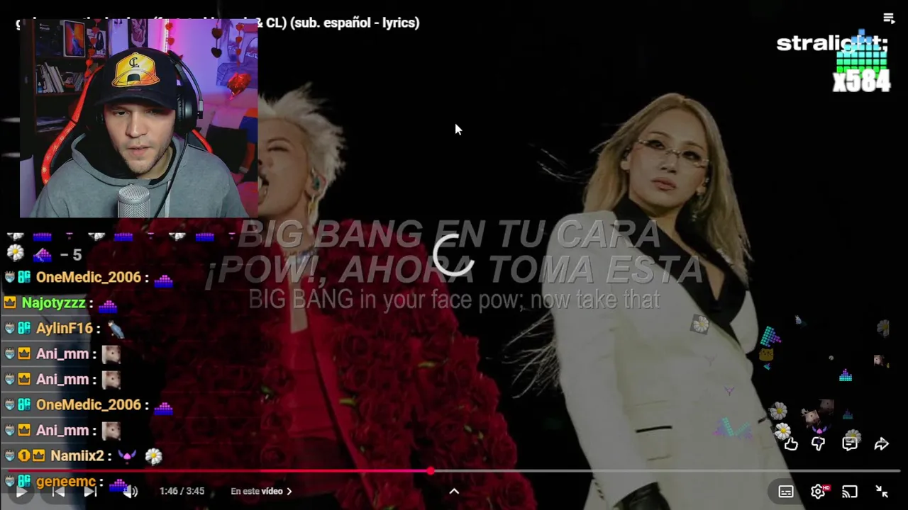
Task: Click username AylinF16 in chat overlay
Action: pos(65,329)
